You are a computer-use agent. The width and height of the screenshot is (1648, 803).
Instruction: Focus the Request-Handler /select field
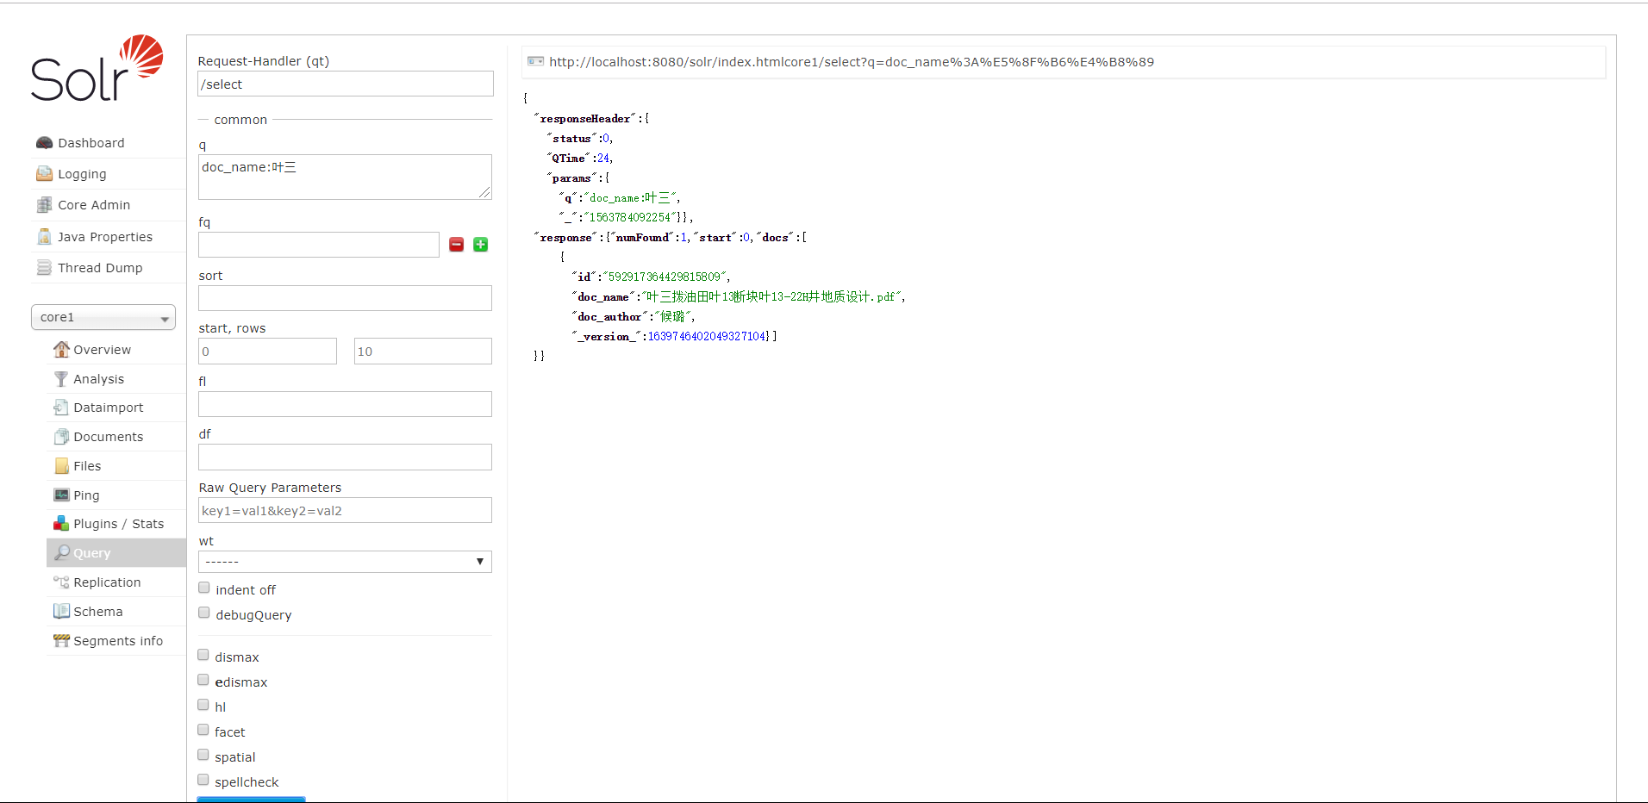coord(346,84)
